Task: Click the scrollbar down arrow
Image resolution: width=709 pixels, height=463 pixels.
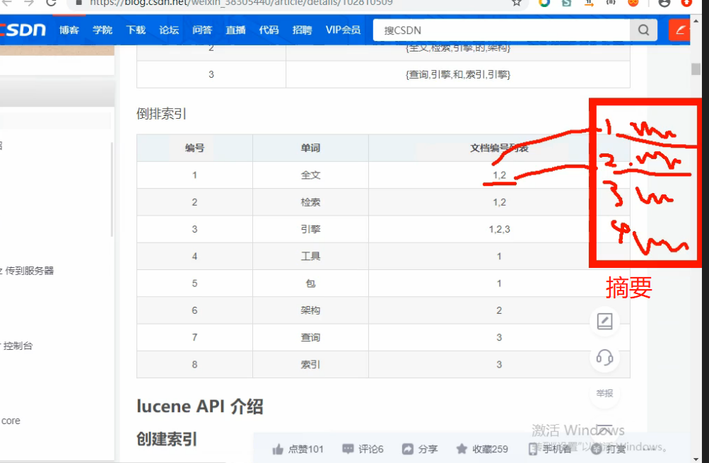Action: (x=696, y=459)
